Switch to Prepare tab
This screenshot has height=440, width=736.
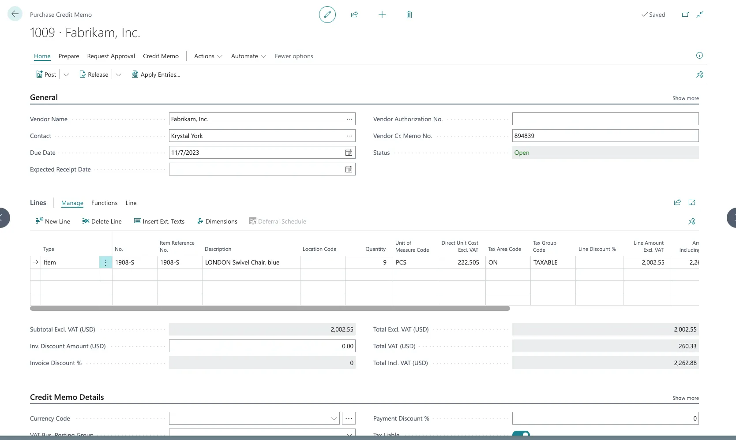(69, 56)
